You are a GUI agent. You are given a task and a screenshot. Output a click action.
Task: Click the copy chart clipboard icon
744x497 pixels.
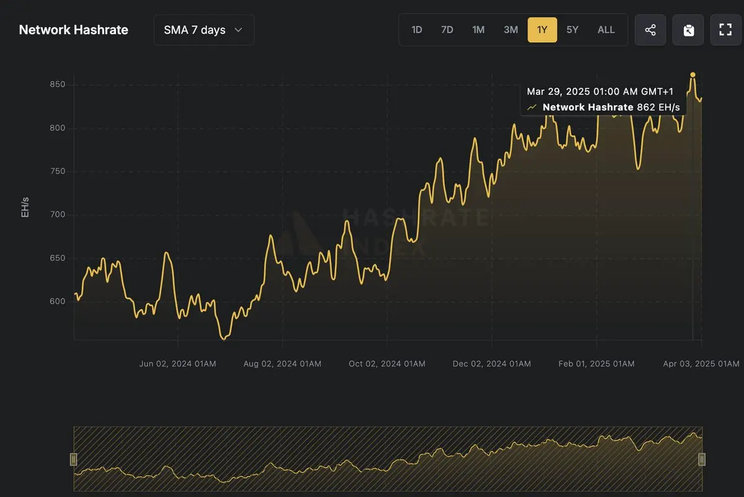coord(688,30)
